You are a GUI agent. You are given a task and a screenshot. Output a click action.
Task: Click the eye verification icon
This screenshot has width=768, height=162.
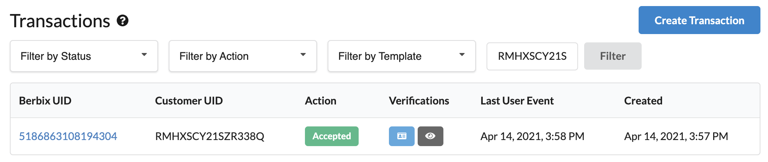tap(431, 136)
